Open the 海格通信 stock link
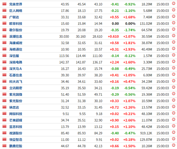 [16, 49]
